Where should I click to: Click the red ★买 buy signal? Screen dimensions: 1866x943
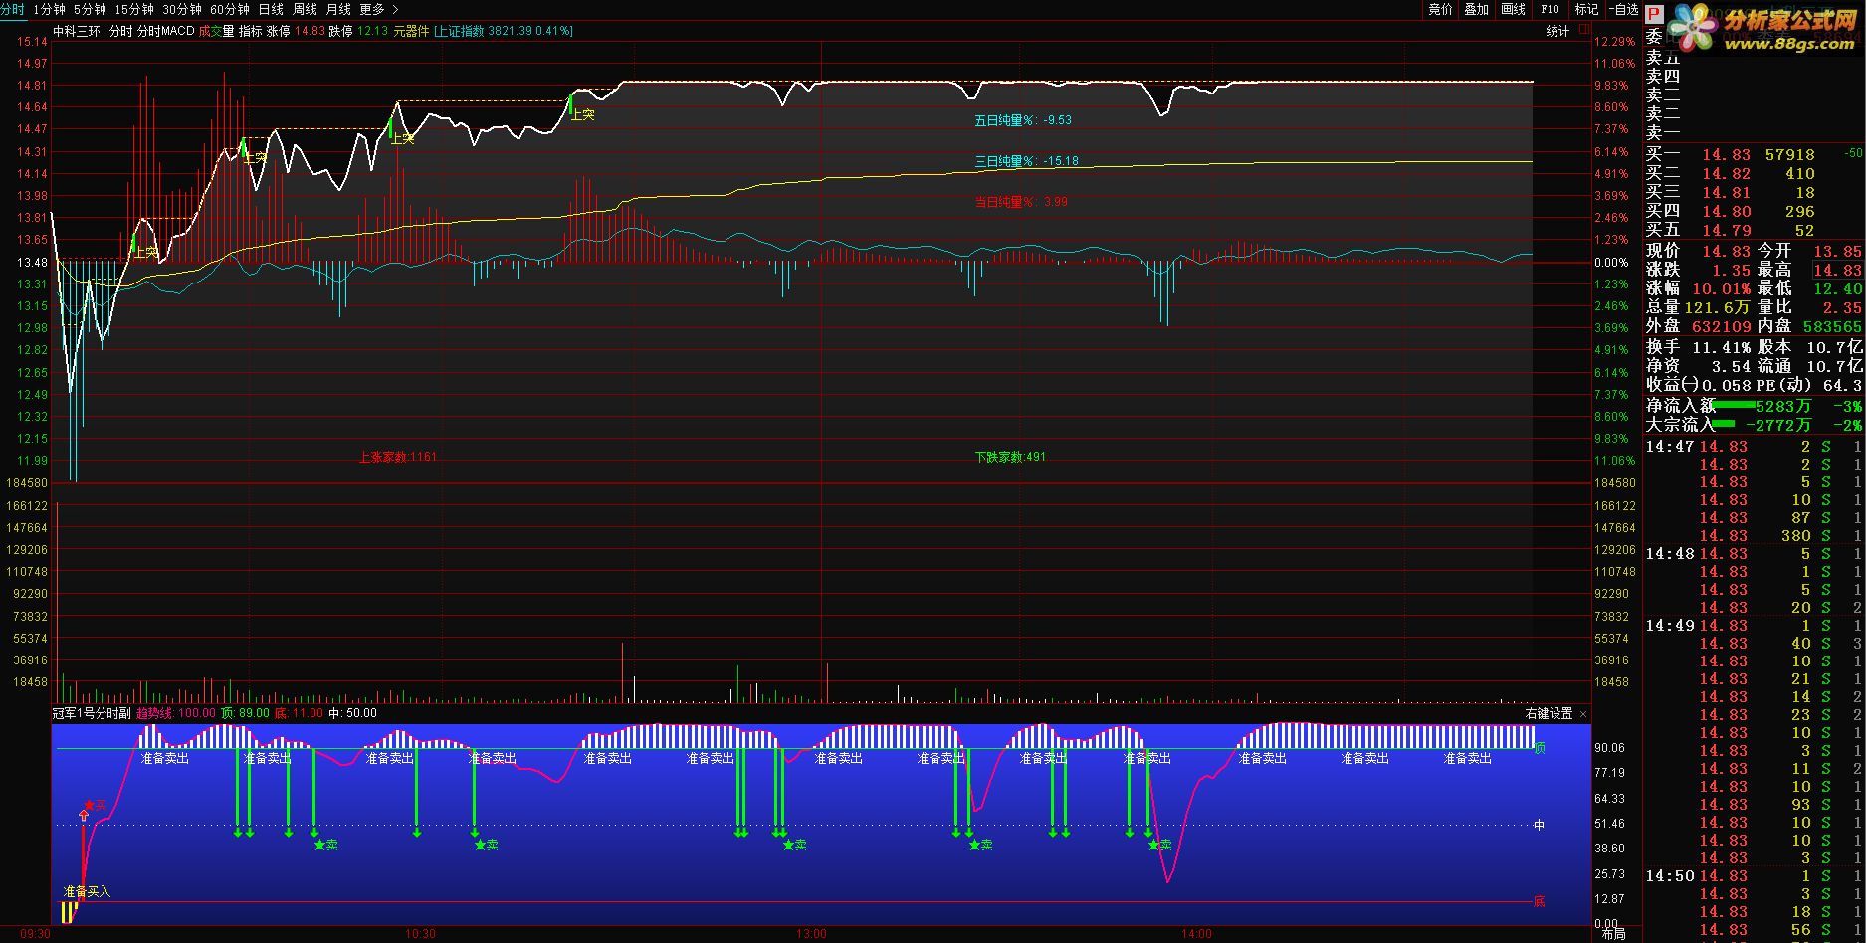(x=96, y=804)
